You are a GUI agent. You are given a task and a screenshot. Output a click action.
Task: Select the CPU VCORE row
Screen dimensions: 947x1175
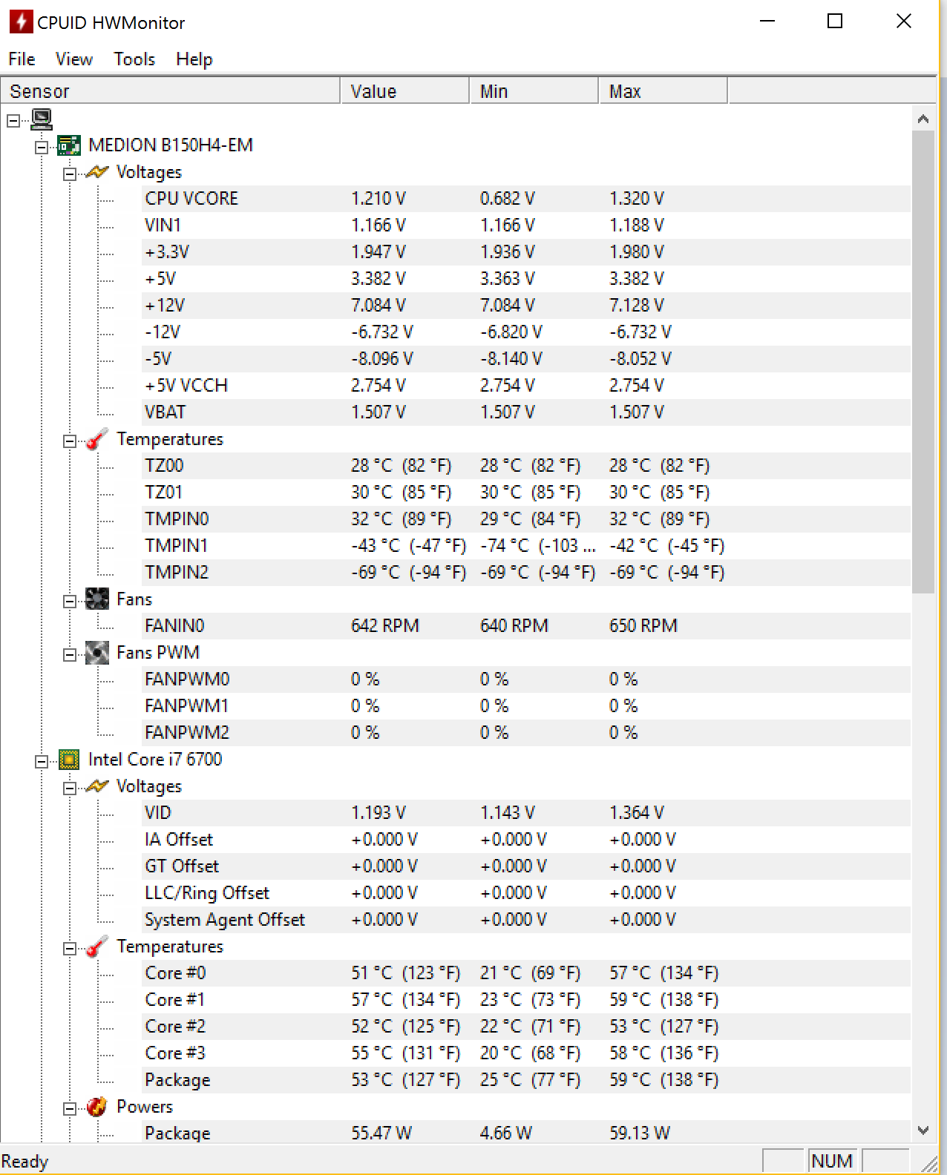coord(526,199)
